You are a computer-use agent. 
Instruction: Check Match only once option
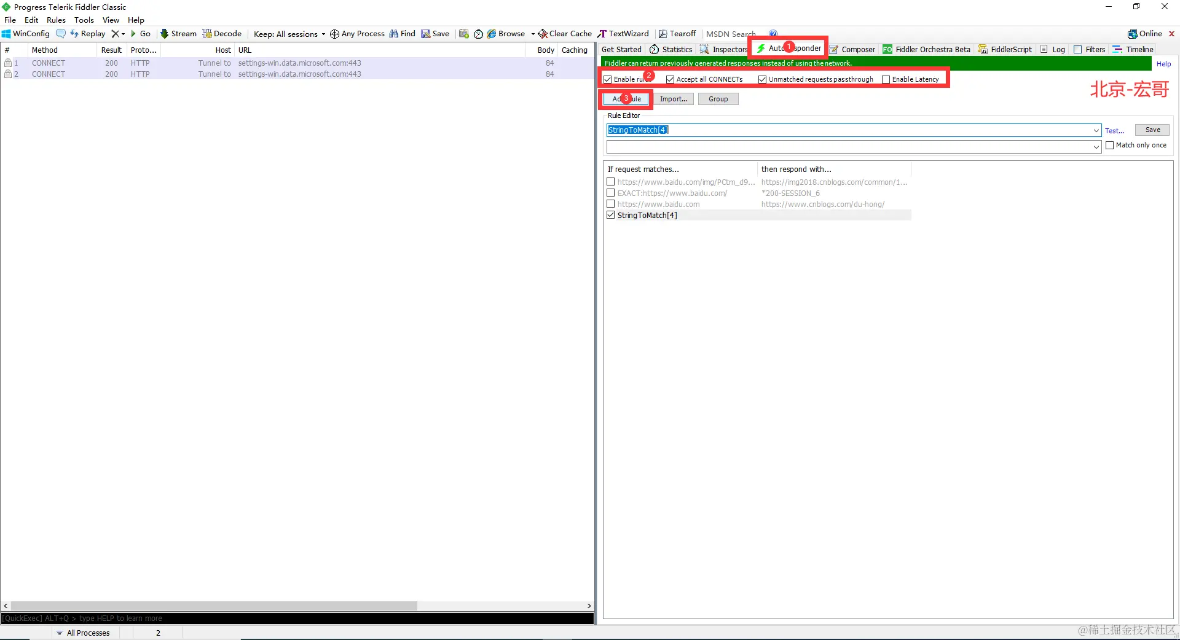pos(1110,145)
